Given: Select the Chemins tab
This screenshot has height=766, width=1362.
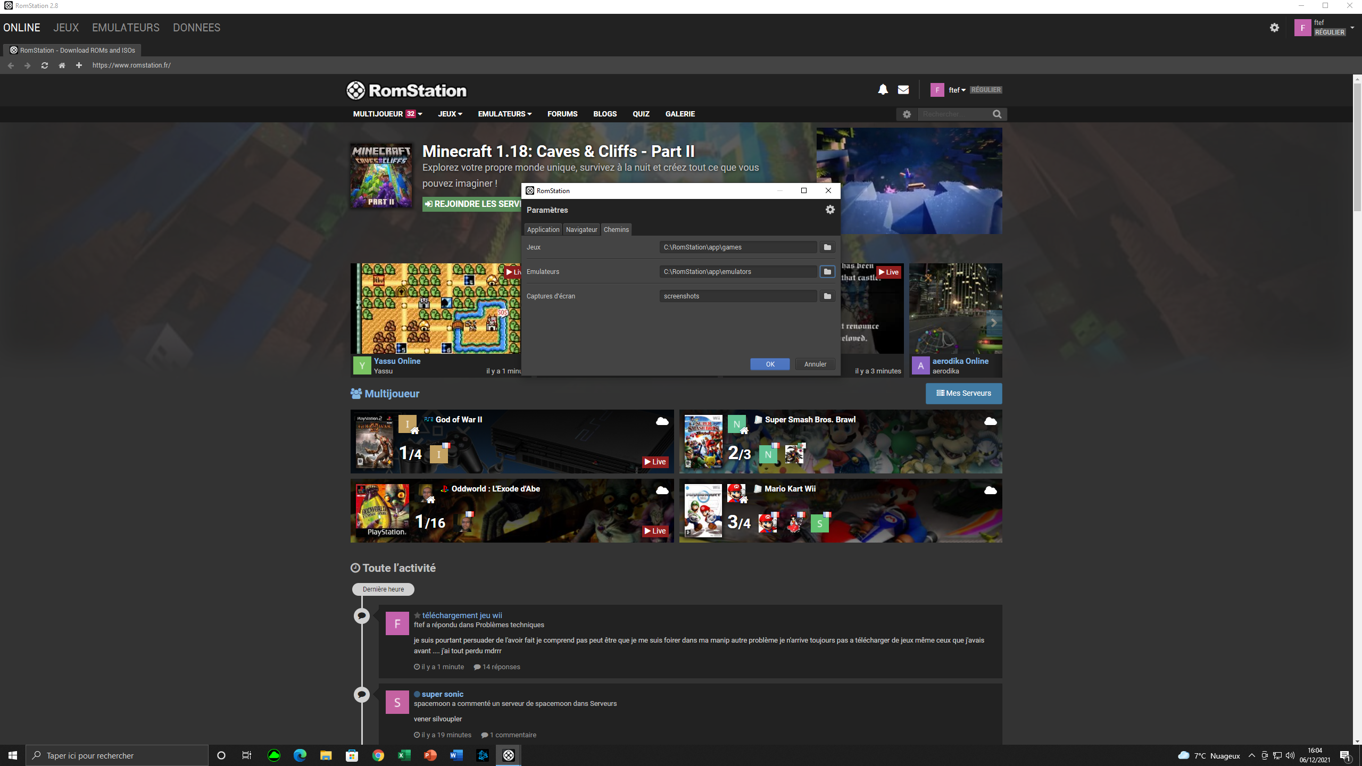Looking at the screenshot, I should click(x=616, y=229).
